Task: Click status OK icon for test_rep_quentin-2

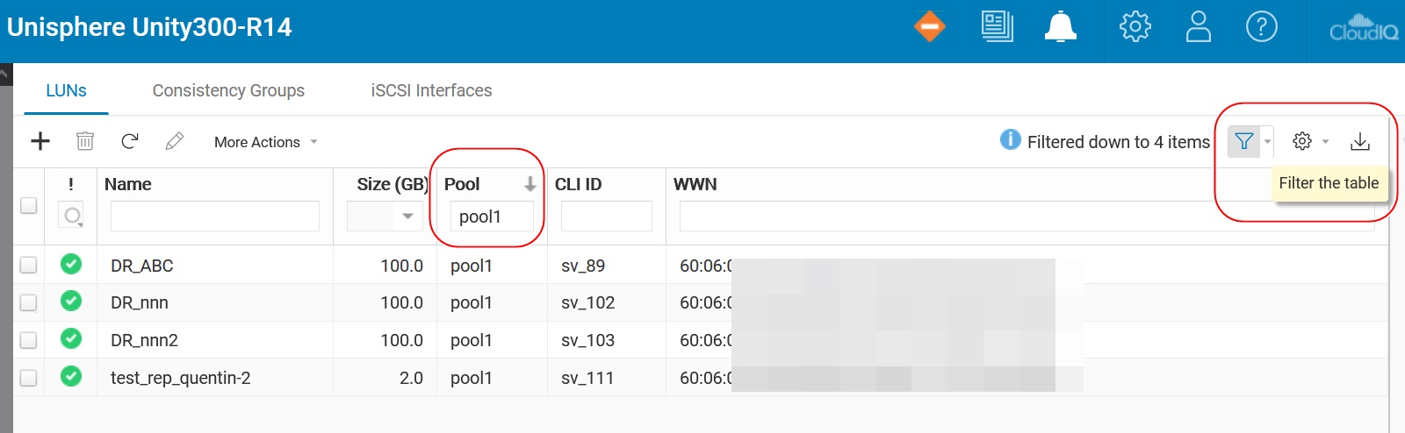Action: 71,376
